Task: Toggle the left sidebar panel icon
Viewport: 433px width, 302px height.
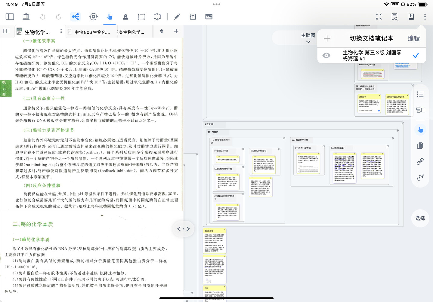Action: pos(10,17)
